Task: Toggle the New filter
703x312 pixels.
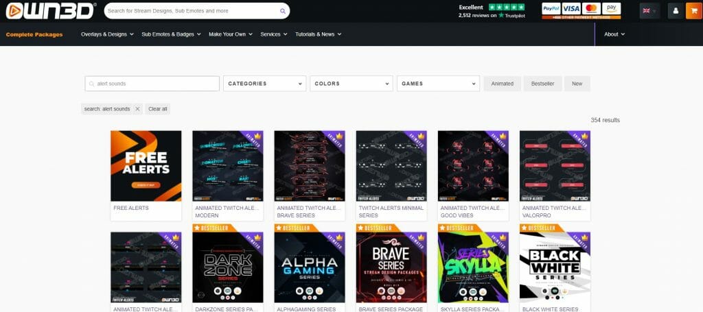Action: point(577,84)
